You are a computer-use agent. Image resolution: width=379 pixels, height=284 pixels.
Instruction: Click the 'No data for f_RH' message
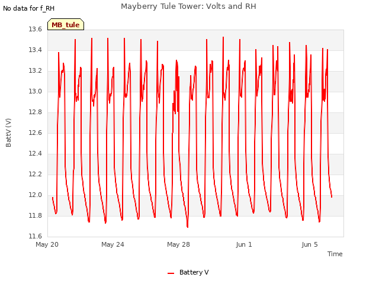(x=28, y=8)
